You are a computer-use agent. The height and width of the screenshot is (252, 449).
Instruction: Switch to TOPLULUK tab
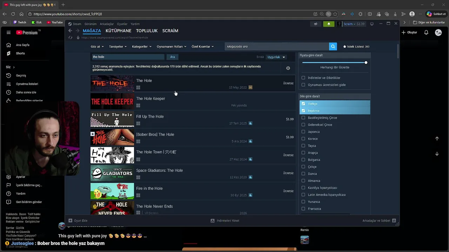pos(147,31)
